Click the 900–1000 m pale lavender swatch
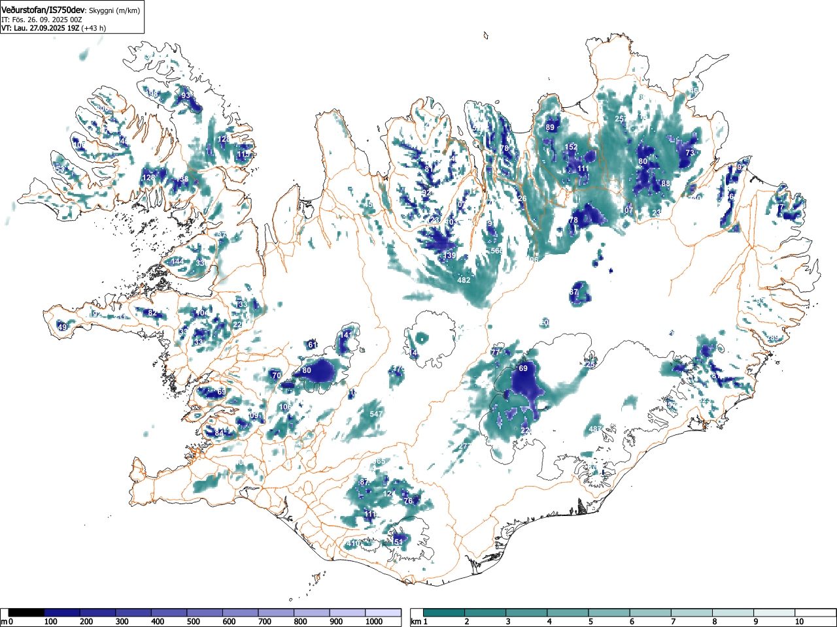This screenshot has width=837, height=627. (347, 613)
